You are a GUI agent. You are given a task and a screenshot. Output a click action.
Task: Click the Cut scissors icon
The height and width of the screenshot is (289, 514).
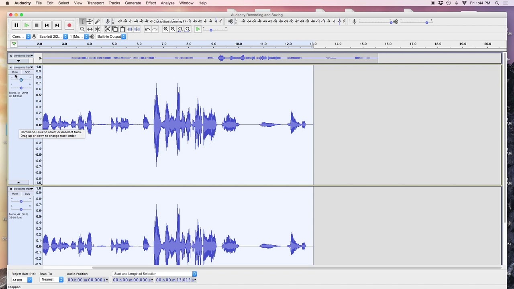click(108, 29)
